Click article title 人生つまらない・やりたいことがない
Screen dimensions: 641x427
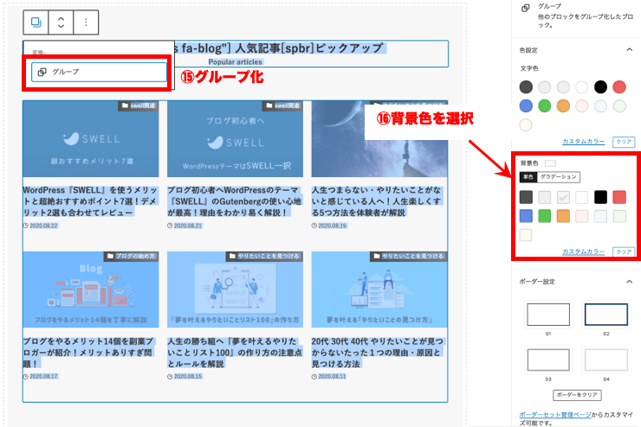pyautogui.click(x=377, y=201)
